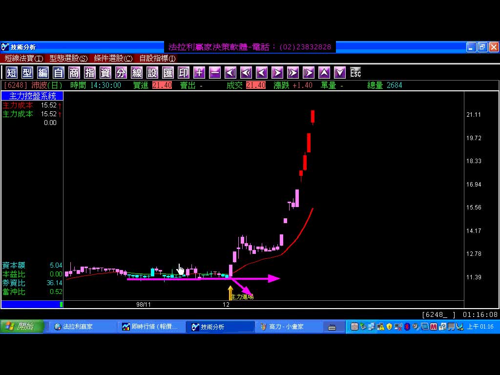Click the plus zoom-in toolbar icon

199,73
